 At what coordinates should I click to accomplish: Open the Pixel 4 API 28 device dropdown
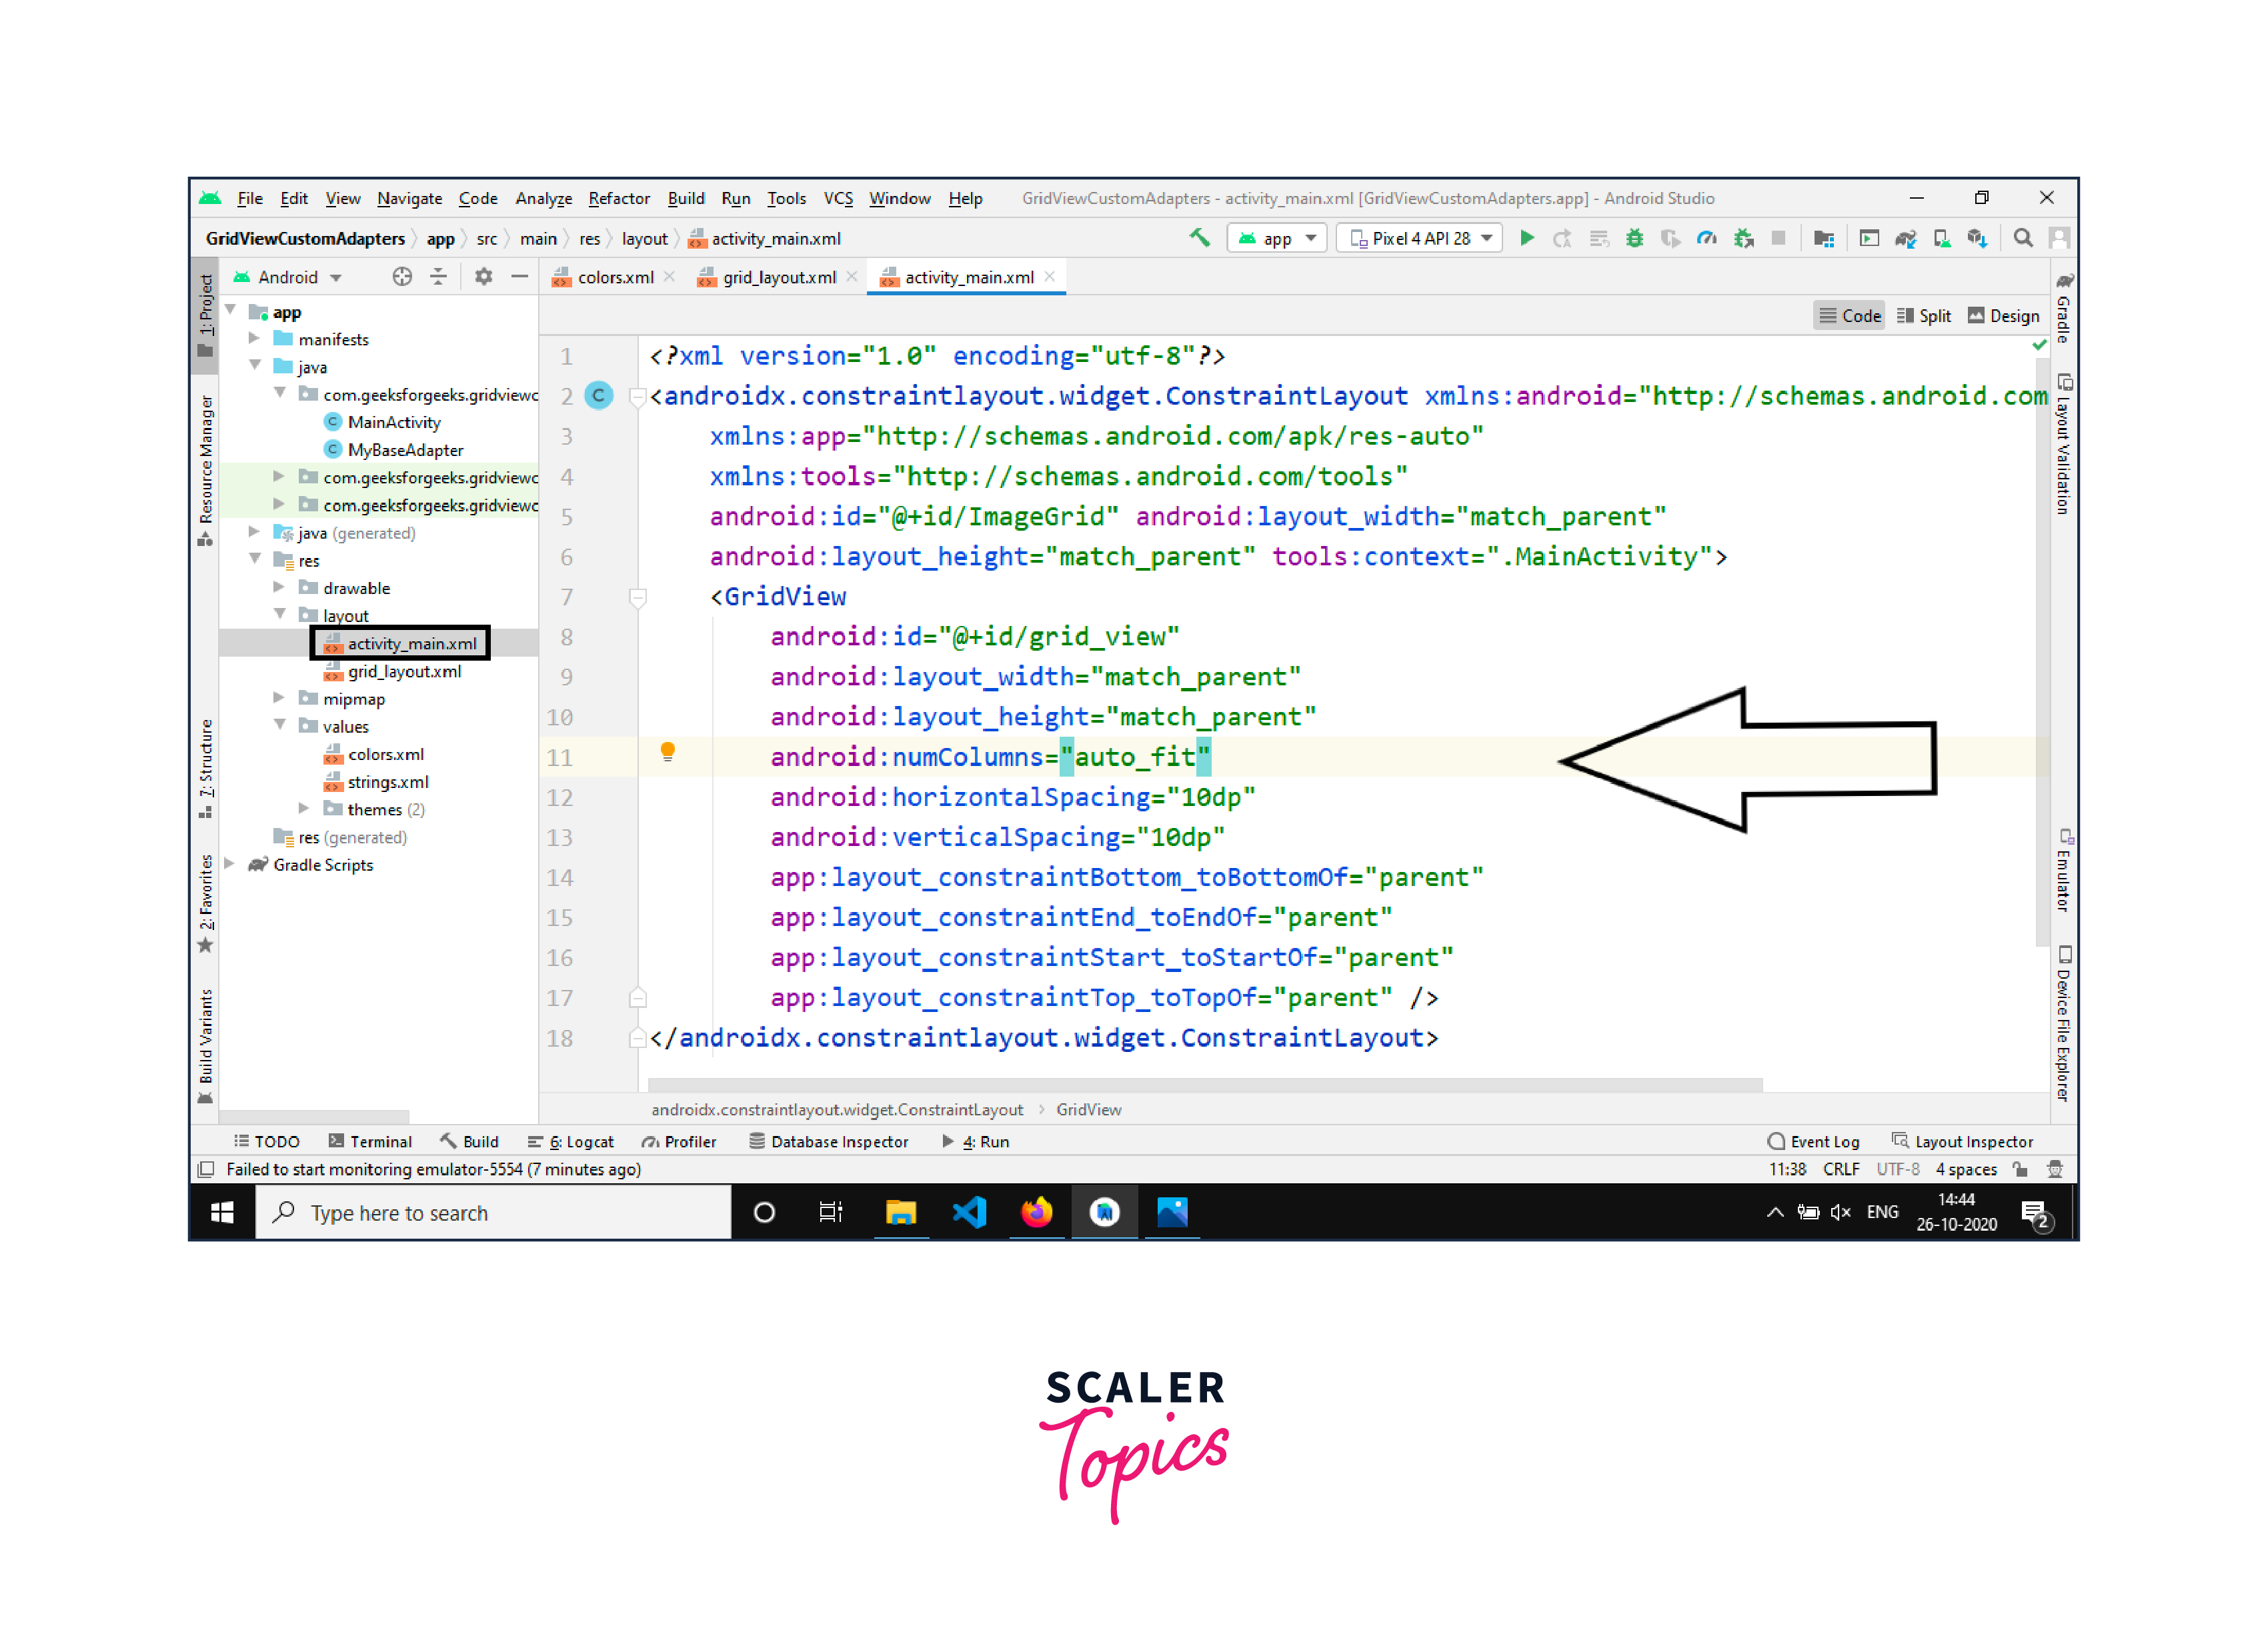point(1420,238)
